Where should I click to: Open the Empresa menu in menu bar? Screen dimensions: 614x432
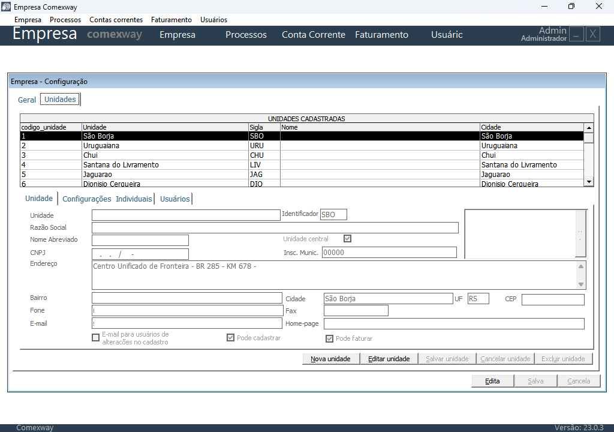point(28,20)
